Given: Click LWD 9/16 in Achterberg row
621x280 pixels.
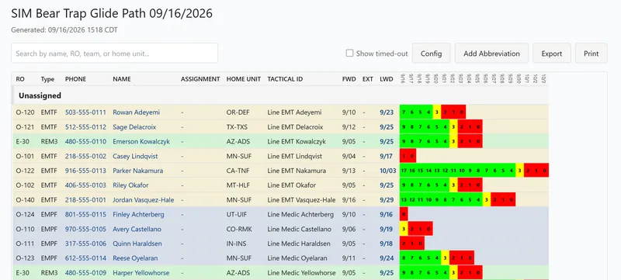Looking at the screenshot, I should click(x=386, y=214).
